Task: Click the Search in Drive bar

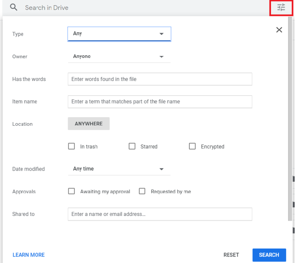Action: pyautogui.click(x=111, y=7)
